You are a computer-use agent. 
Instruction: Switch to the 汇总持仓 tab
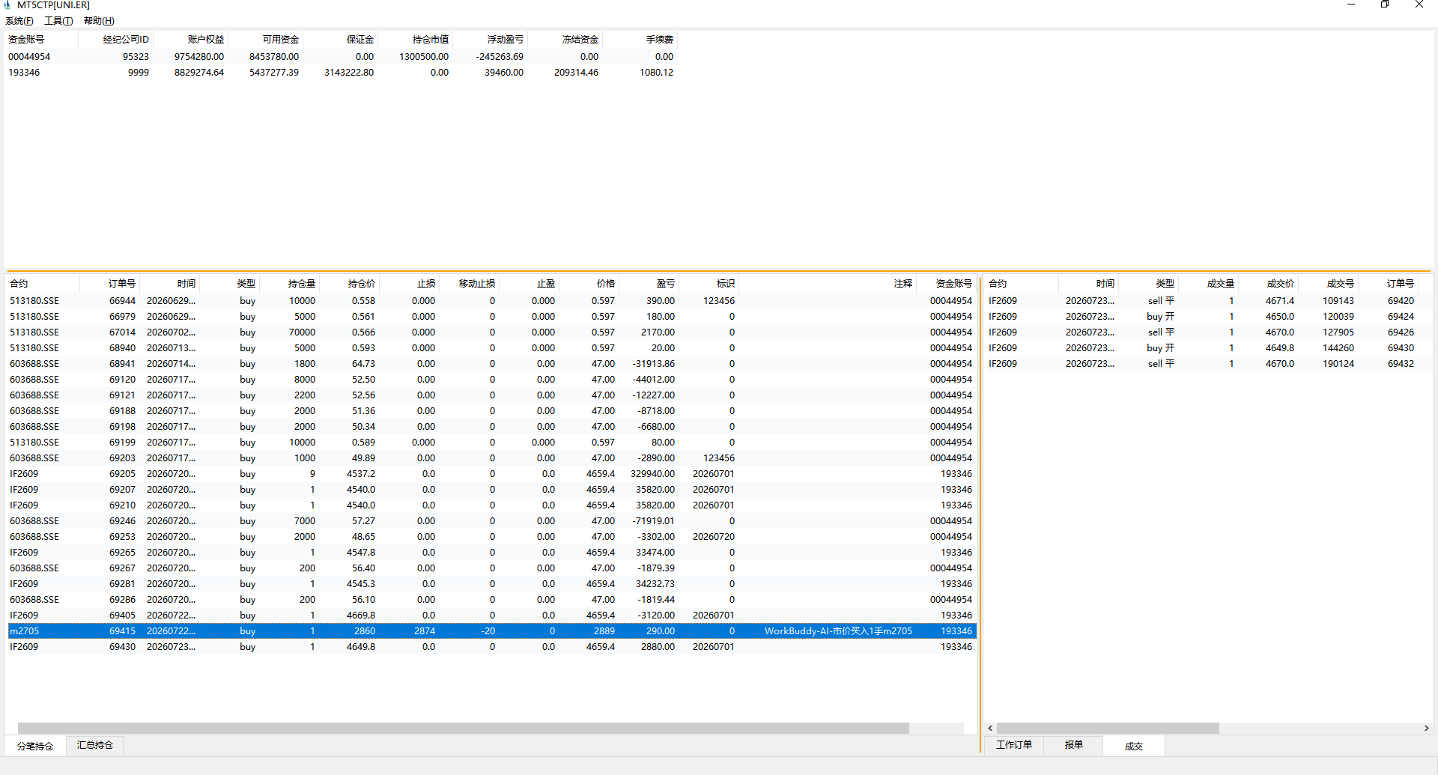coord(95,745)
